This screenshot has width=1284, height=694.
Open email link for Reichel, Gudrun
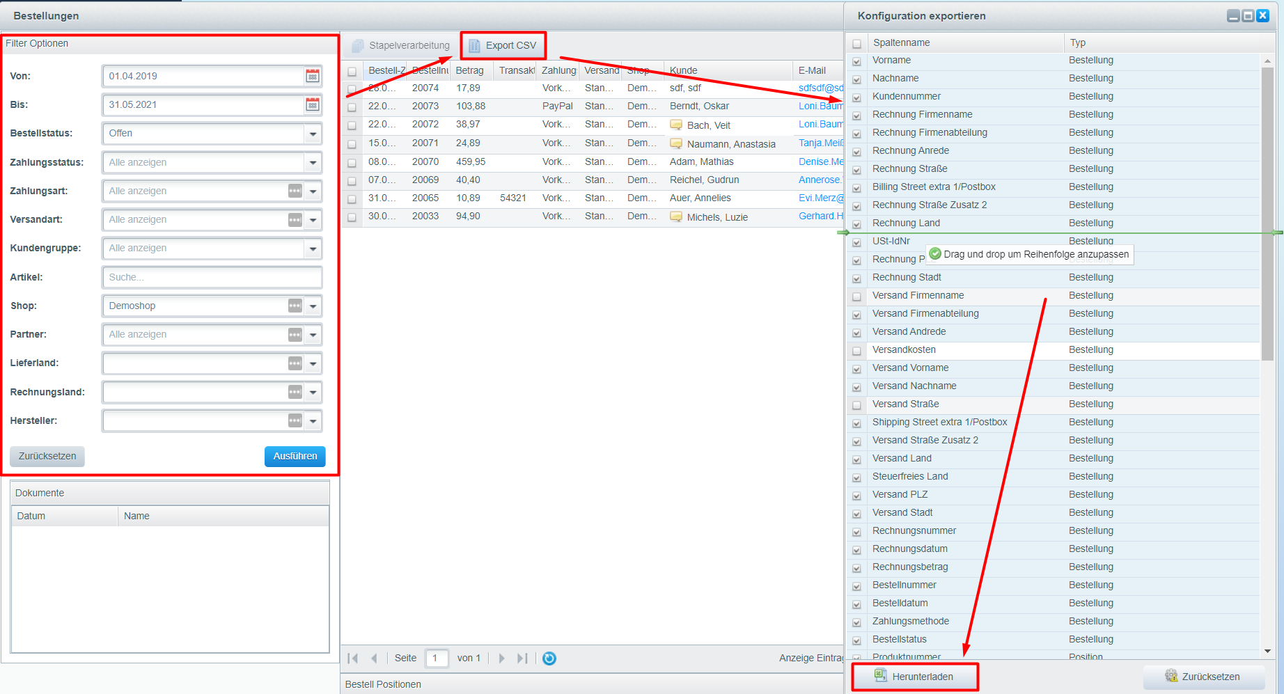click(820, 180)
